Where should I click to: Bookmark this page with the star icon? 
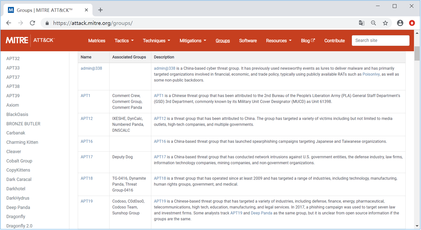pos(385,23)
